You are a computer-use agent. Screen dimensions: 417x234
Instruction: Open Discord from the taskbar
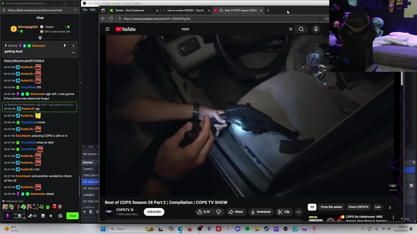[x=238, y=229]
